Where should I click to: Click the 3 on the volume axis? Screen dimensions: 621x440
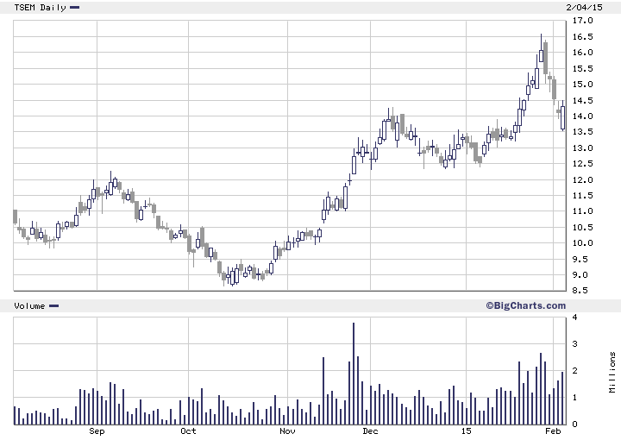[x=574, y=343]
